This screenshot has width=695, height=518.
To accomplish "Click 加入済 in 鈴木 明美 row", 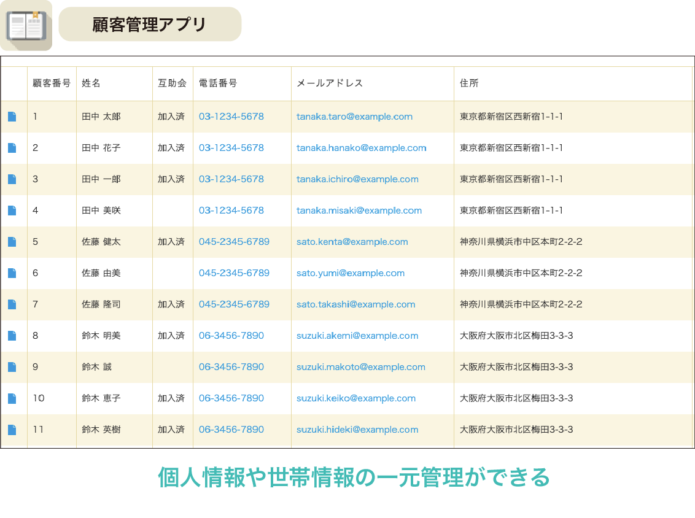I will [x=171, y=336].
